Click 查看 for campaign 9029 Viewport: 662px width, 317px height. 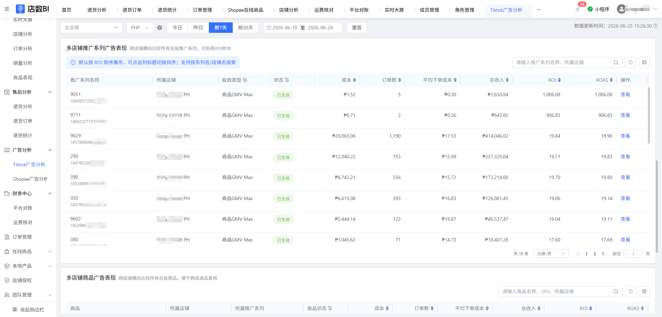(x=625, y=136)
